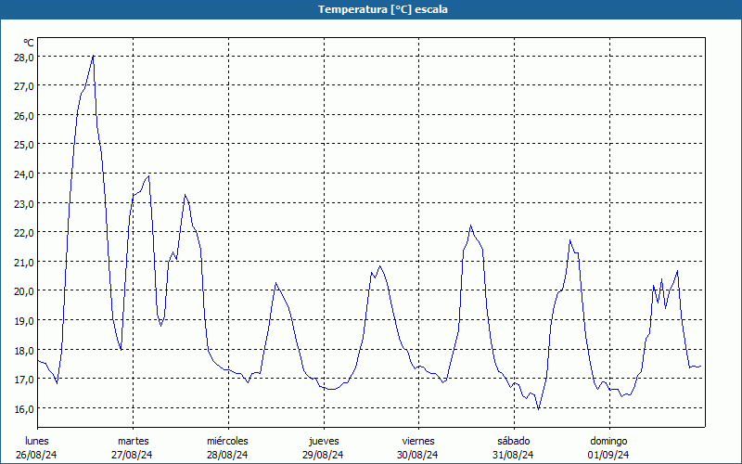Click the 25,0 axis label
742x464 pixels.
(24, 145)
